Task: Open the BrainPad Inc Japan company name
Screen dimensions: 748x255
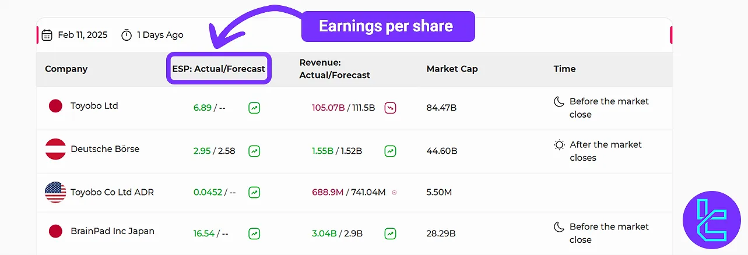Action: (113, 231)
